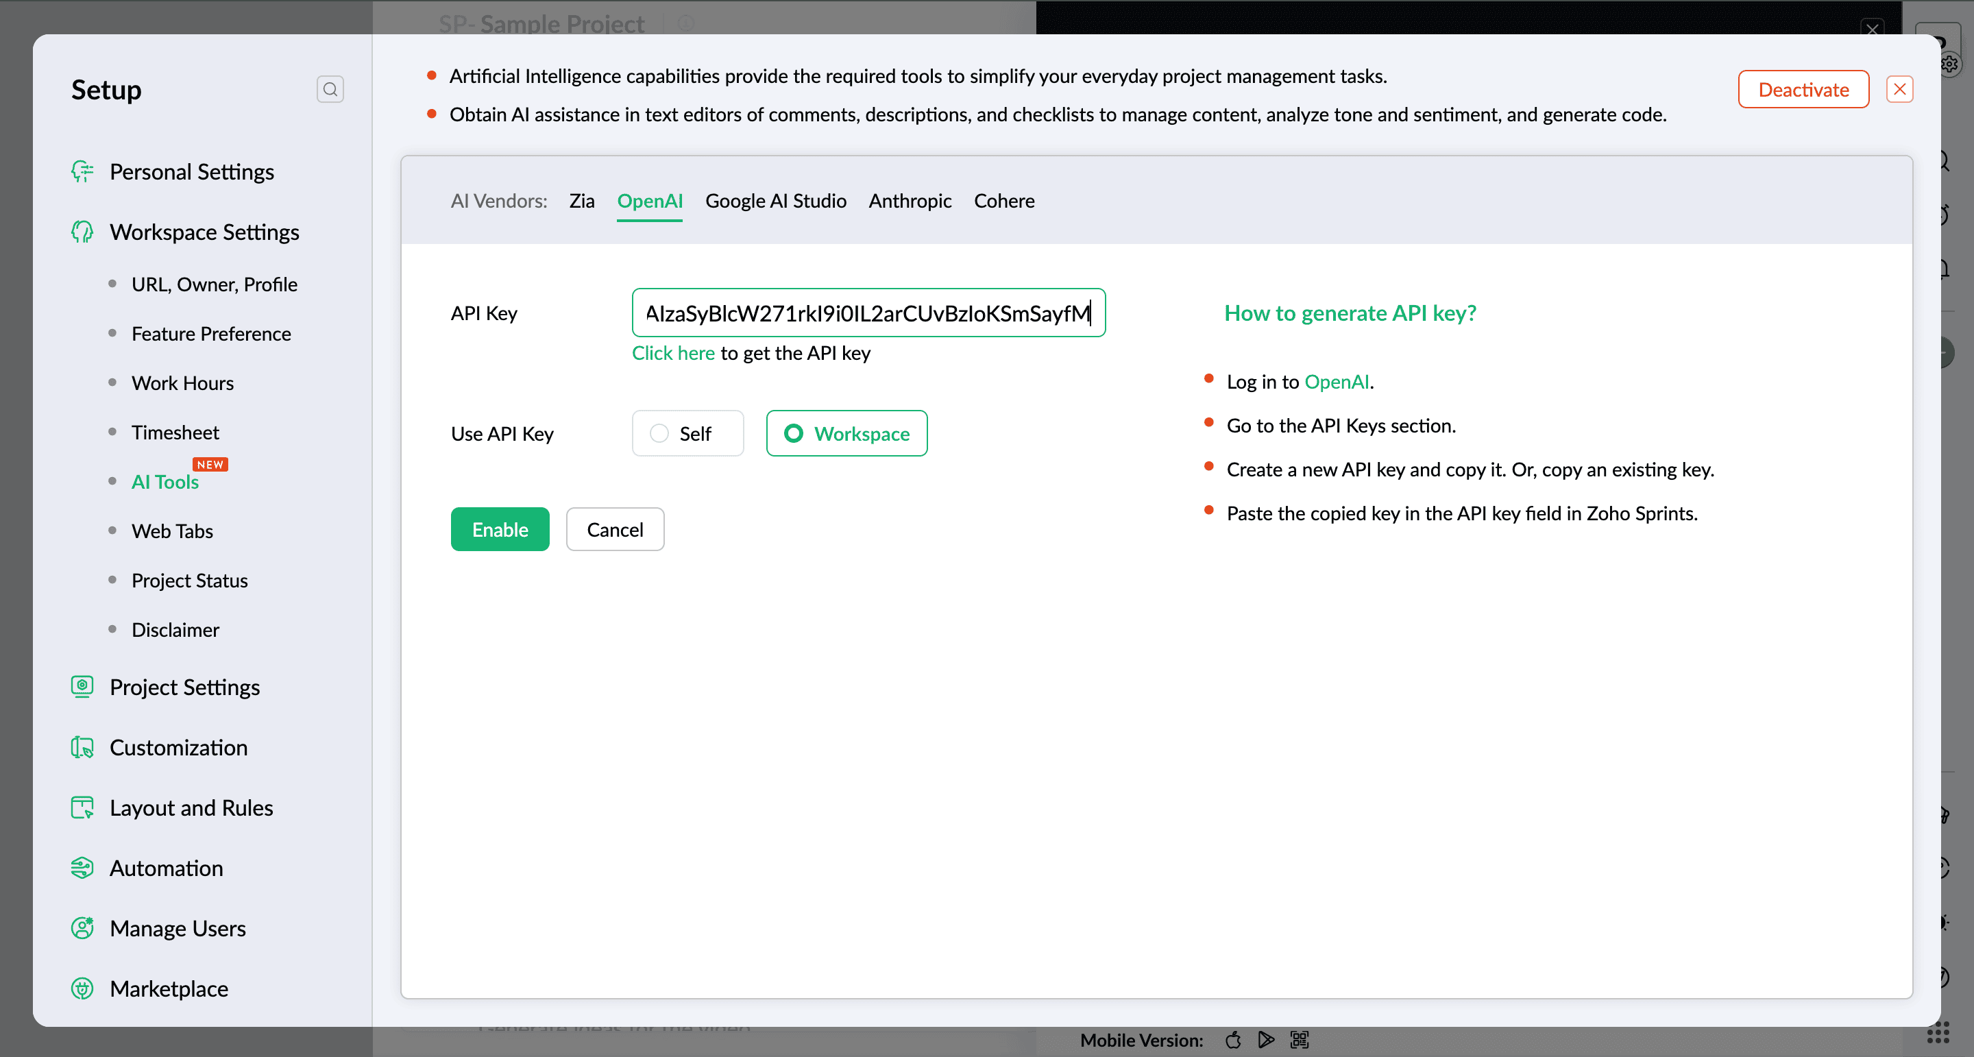This screenshot has width=1974, height=1057.
Task: Select the Workspace radio option
Action: click(846, 433)
